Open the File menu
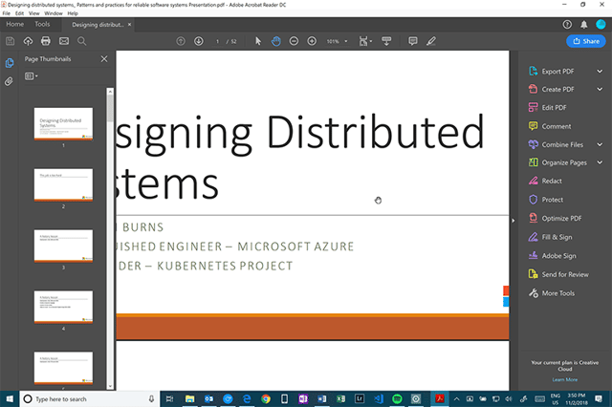 coord(7,13)
